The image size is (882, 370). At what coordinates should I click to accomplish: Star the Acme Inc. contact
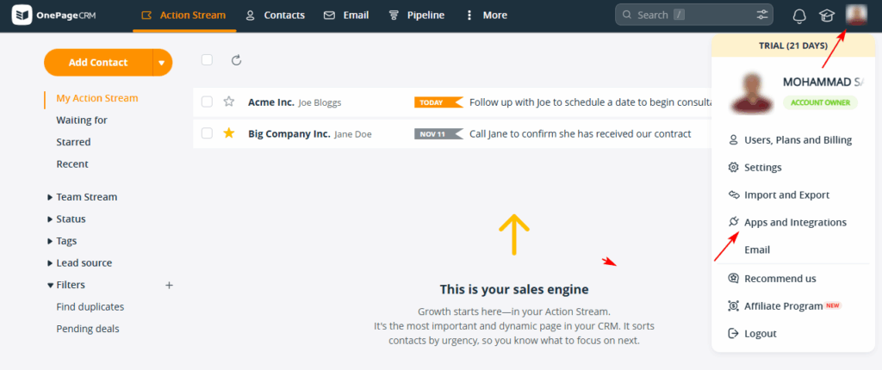click(x=228, y=102)
